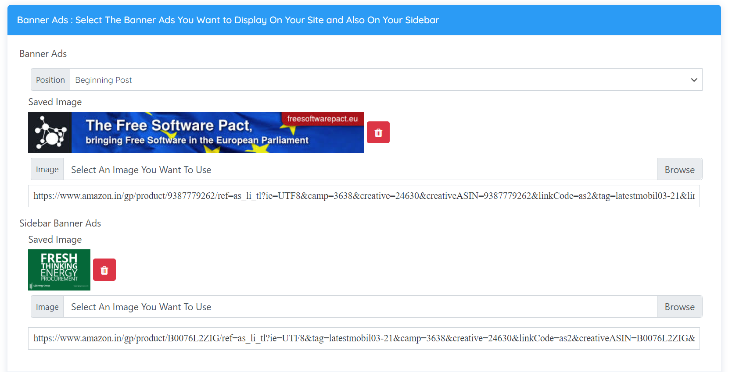Image resolution: width=732 pixels, height=372 pixels.
Task: Click the 'Banner Ads' section heading
Action: (x=43, y=54)
